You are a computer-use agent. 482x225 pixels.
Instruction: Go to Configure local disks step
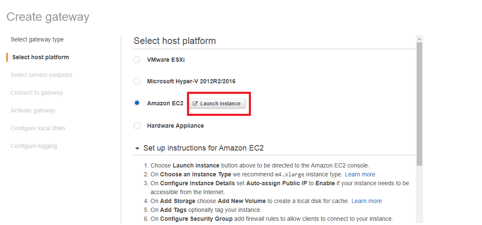(38, 128)
